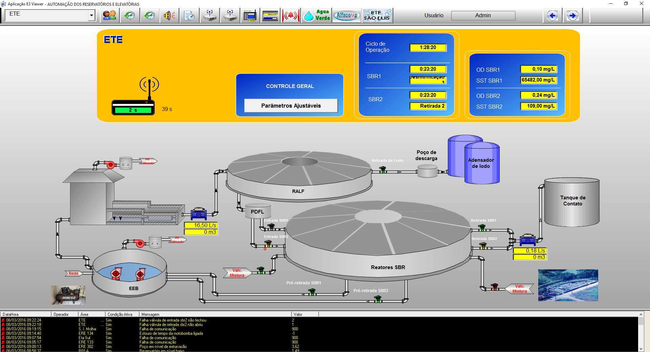
Task: Toggle the Retirada de Lodo valve
Action: pyautogui.click(x=383, y=170)
